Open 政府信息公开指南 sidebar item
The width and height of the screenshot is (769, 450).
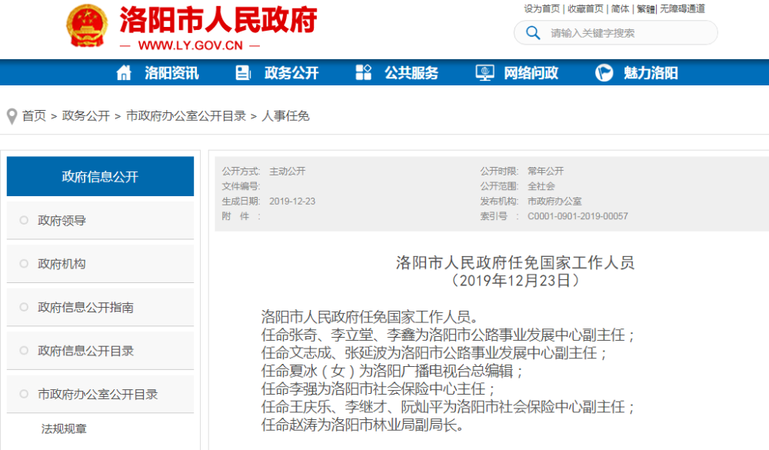(x=86, y=308)
